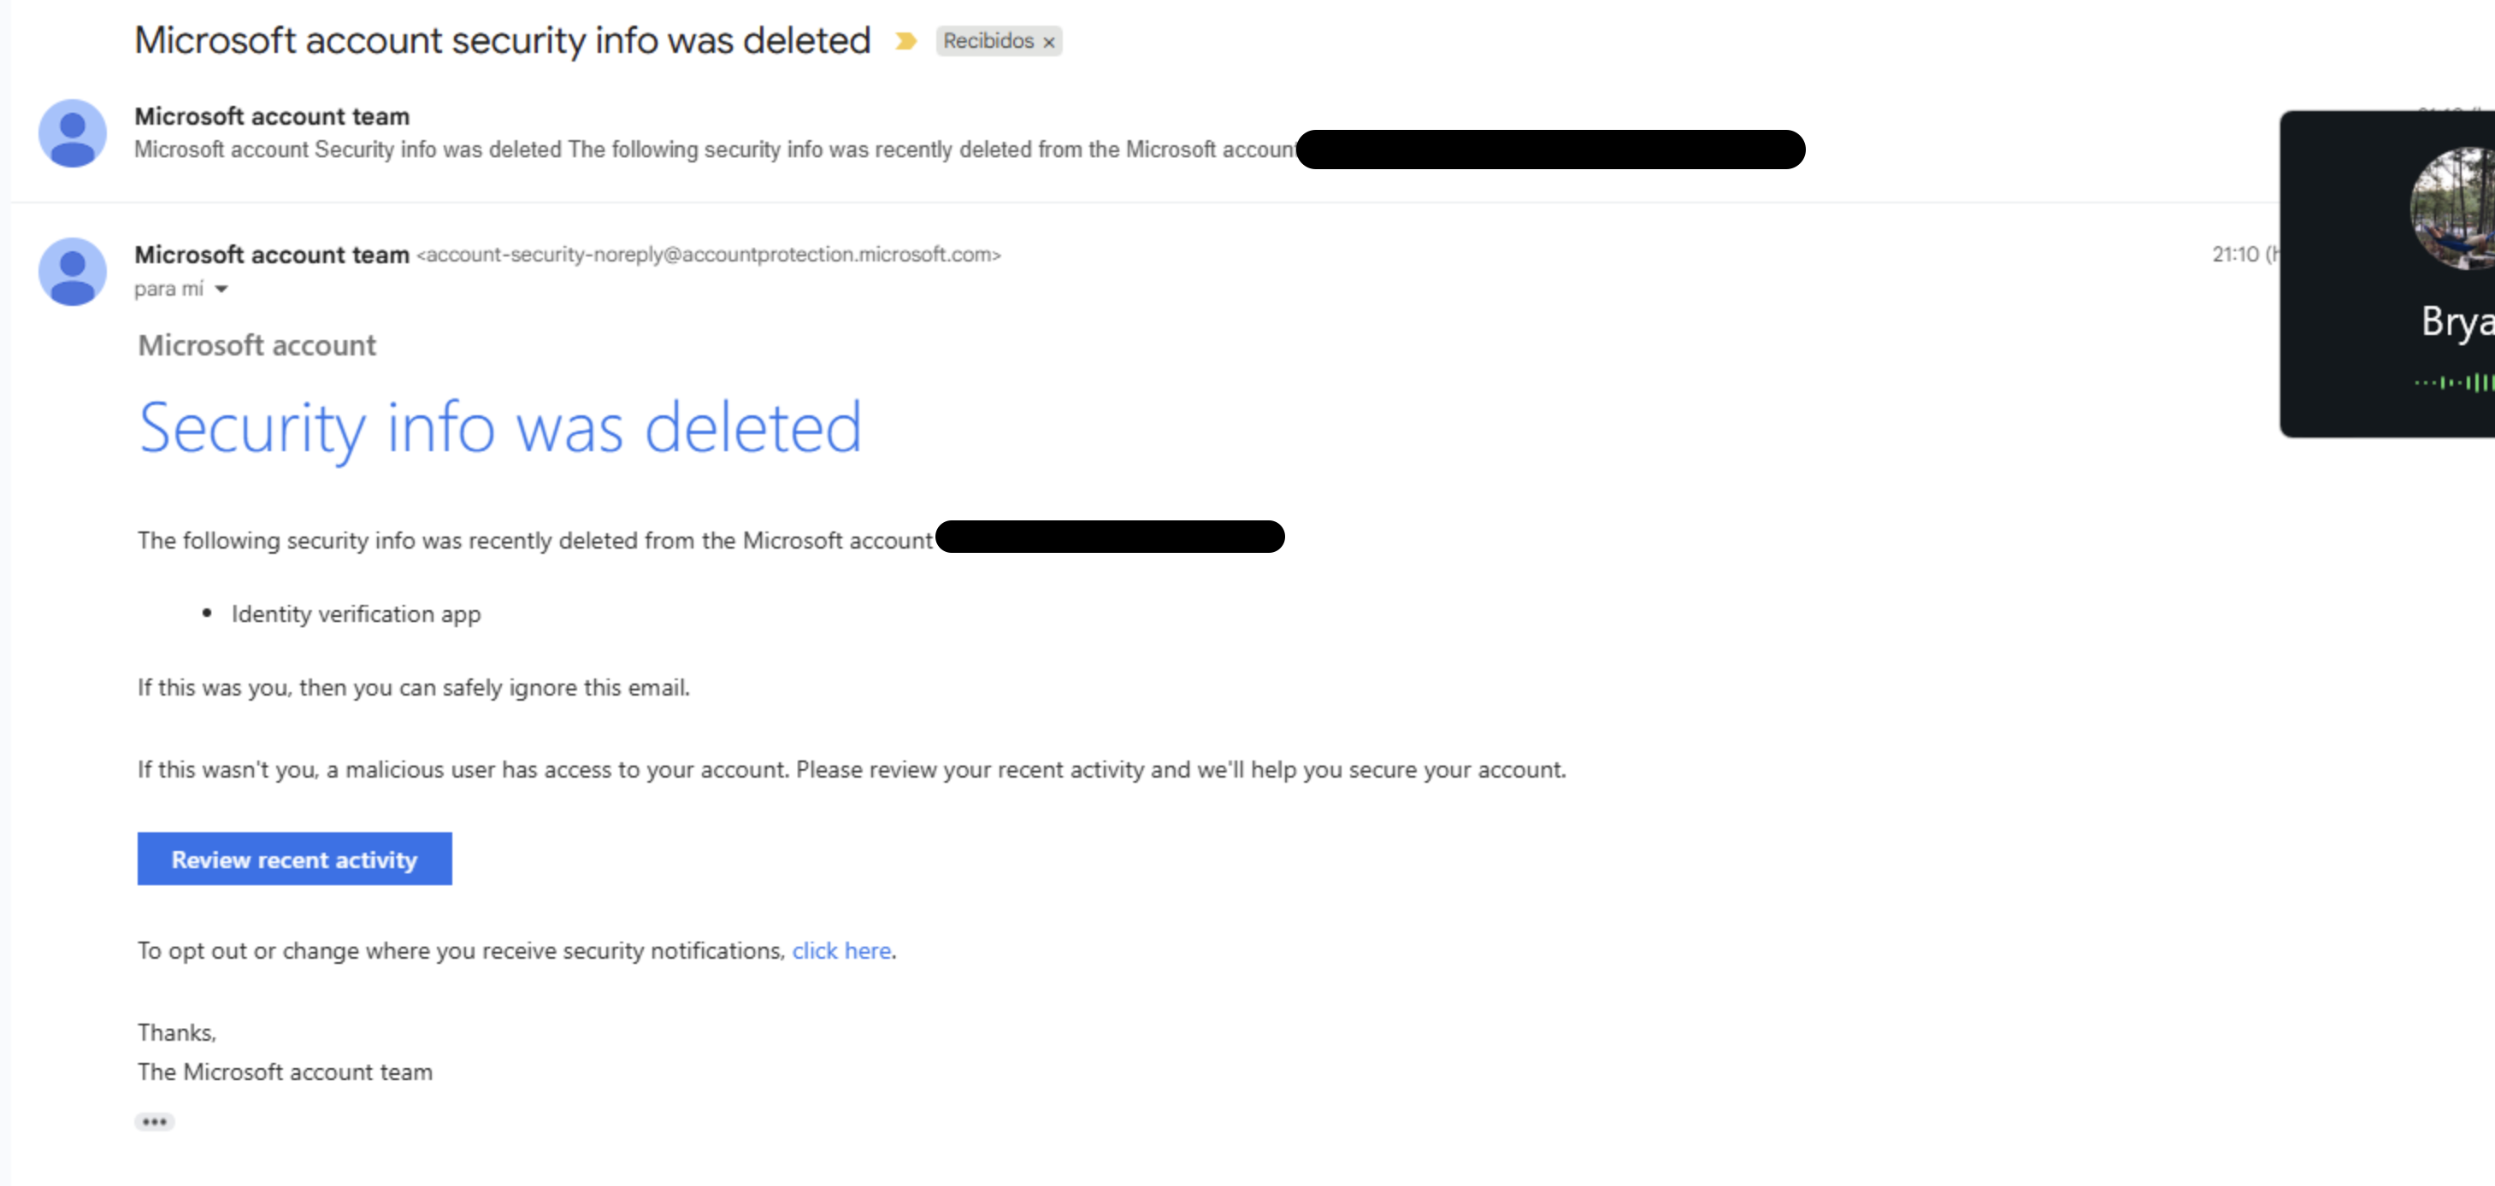This screenshot has height=1186, width=2495.
Task: Click the sender email address account-security-noreply
Action: pyautogui.click(x=709, y=255)
